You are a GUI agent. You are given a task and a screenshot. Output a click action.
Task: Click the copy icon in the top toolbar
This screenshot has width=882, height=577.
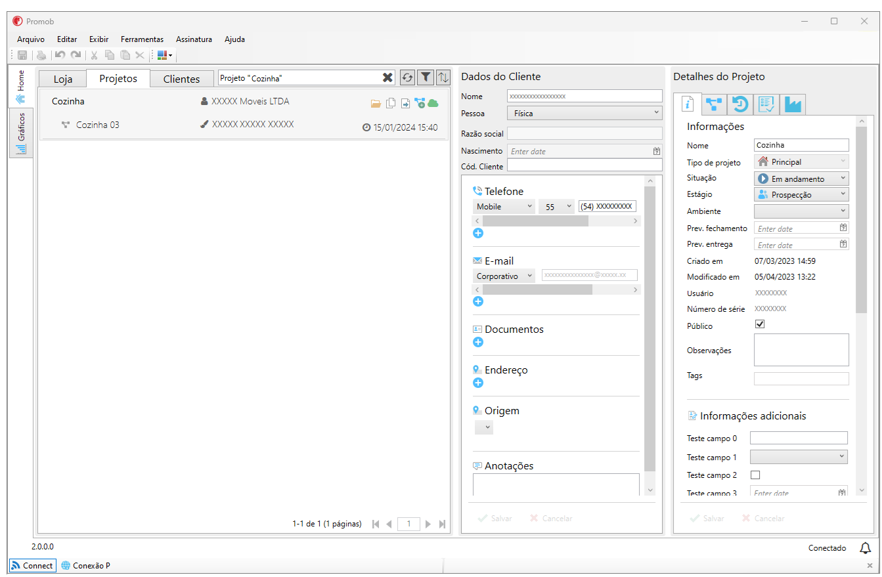coord(110,56)
